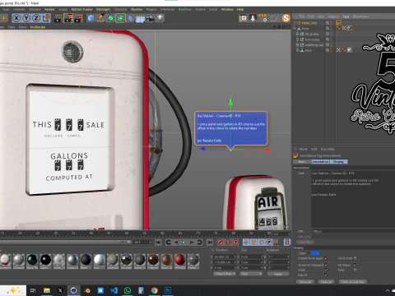The image size is (395, 296).
Task: Toggle the Z axis lock icon
Action: point(36,18)
